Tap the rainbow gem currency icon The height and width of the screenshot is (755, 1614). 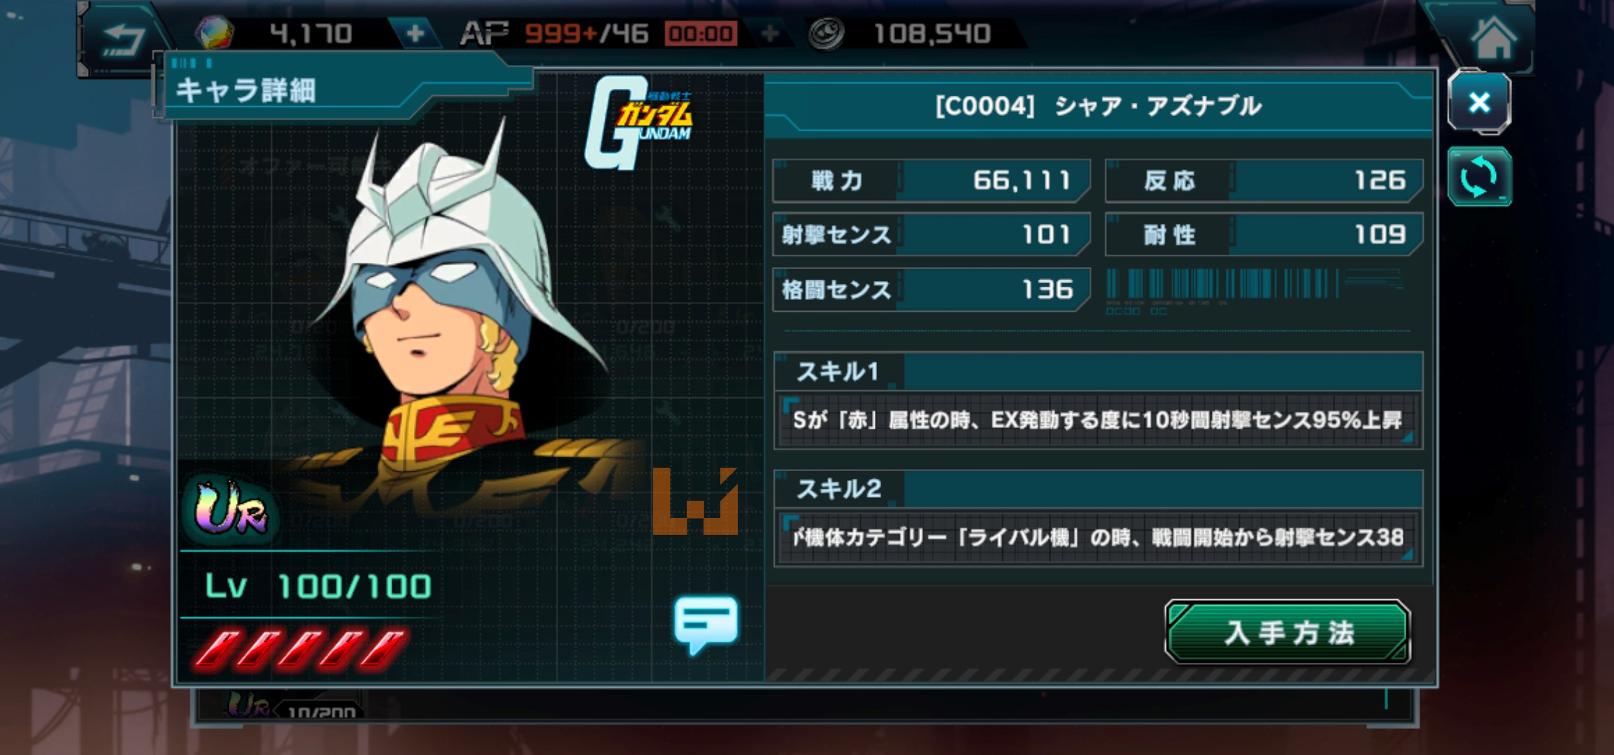(214, 34)
